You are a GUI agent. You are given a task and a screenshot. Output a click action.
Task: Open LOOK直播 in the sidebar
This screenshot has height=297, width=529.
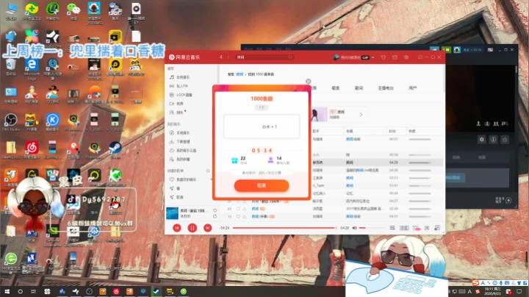(184, 95)
